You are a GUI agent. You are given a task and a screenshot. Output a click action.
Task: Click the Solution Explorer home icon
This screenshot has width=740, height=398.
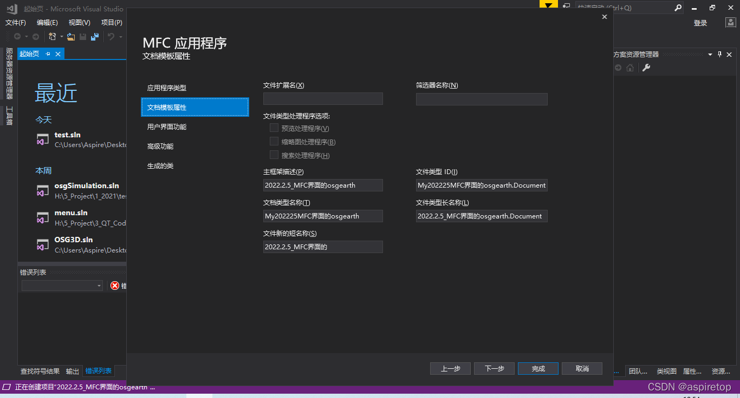point(630,68)
